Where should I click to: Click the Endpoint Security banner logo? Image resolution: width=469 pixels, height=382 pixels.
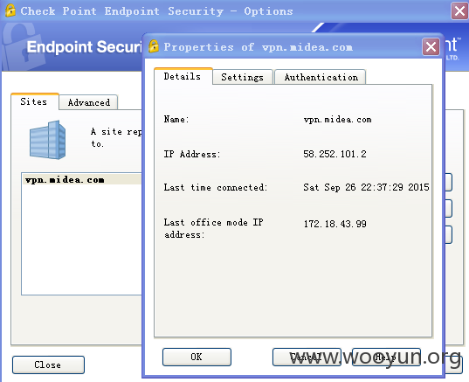pos(84,47)
